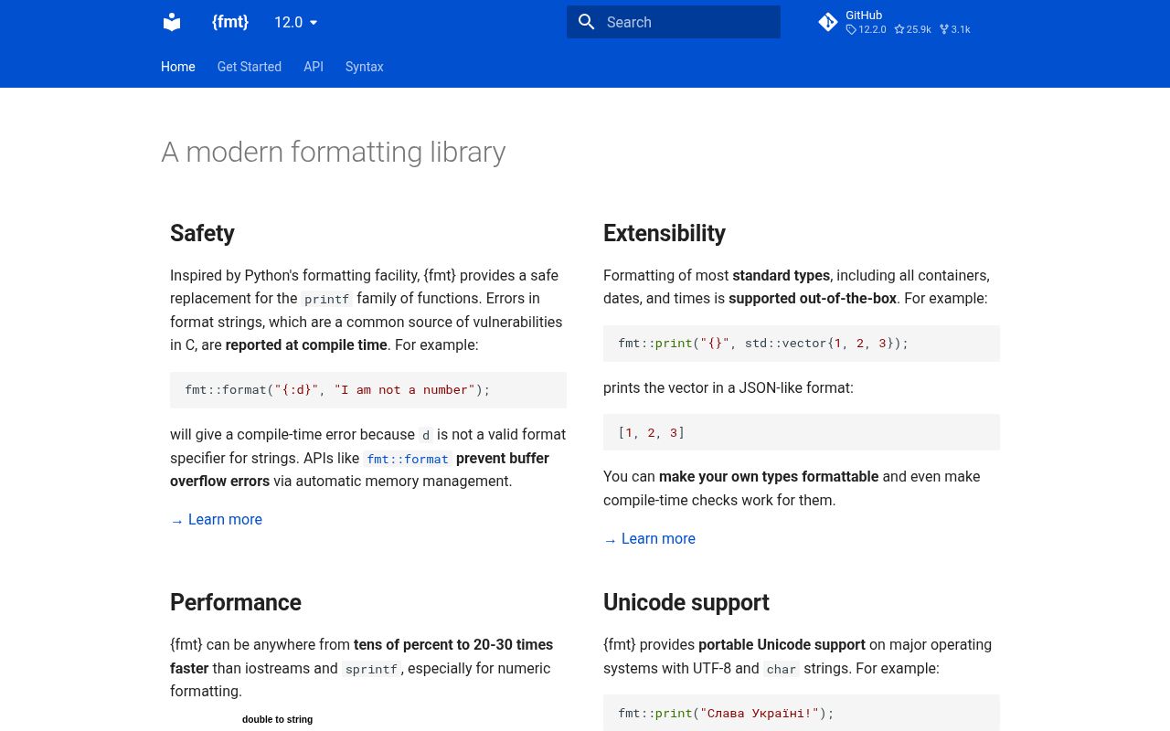Click the Extensibility heading
The width and height of the screenshot is (1170, 731).
pyautogui.click(x=665, y=233)
